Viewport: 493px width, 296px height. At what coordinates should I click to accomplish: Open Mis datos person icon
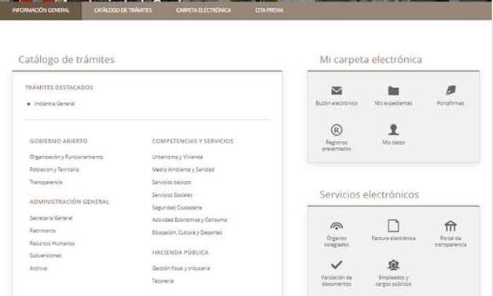click(x=393, y=129)
